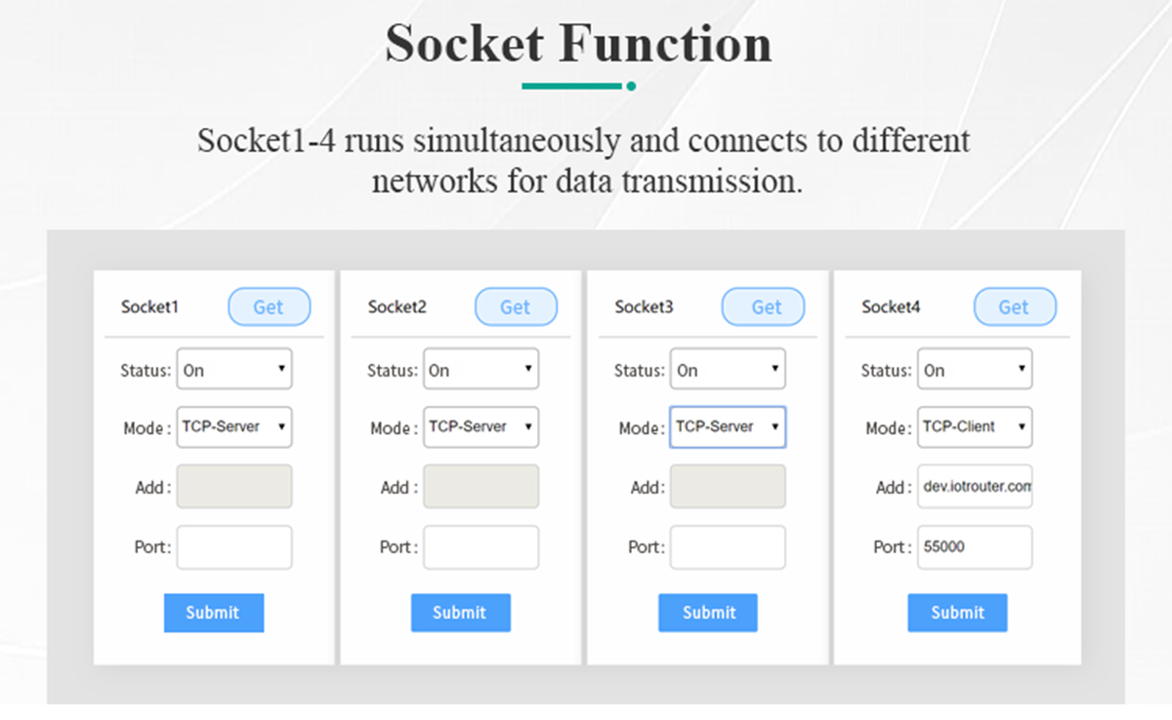Open Socket2 Status dropdown

(481, 370)
